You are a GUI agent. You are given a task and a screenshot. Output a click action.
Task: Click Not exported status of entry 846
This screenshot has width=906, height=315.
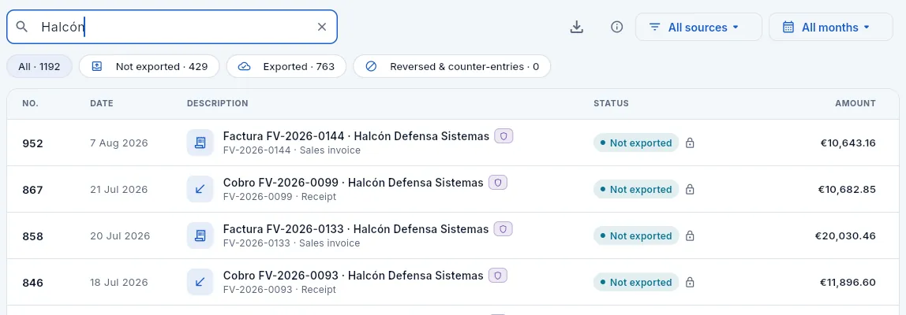click(636, 282)
